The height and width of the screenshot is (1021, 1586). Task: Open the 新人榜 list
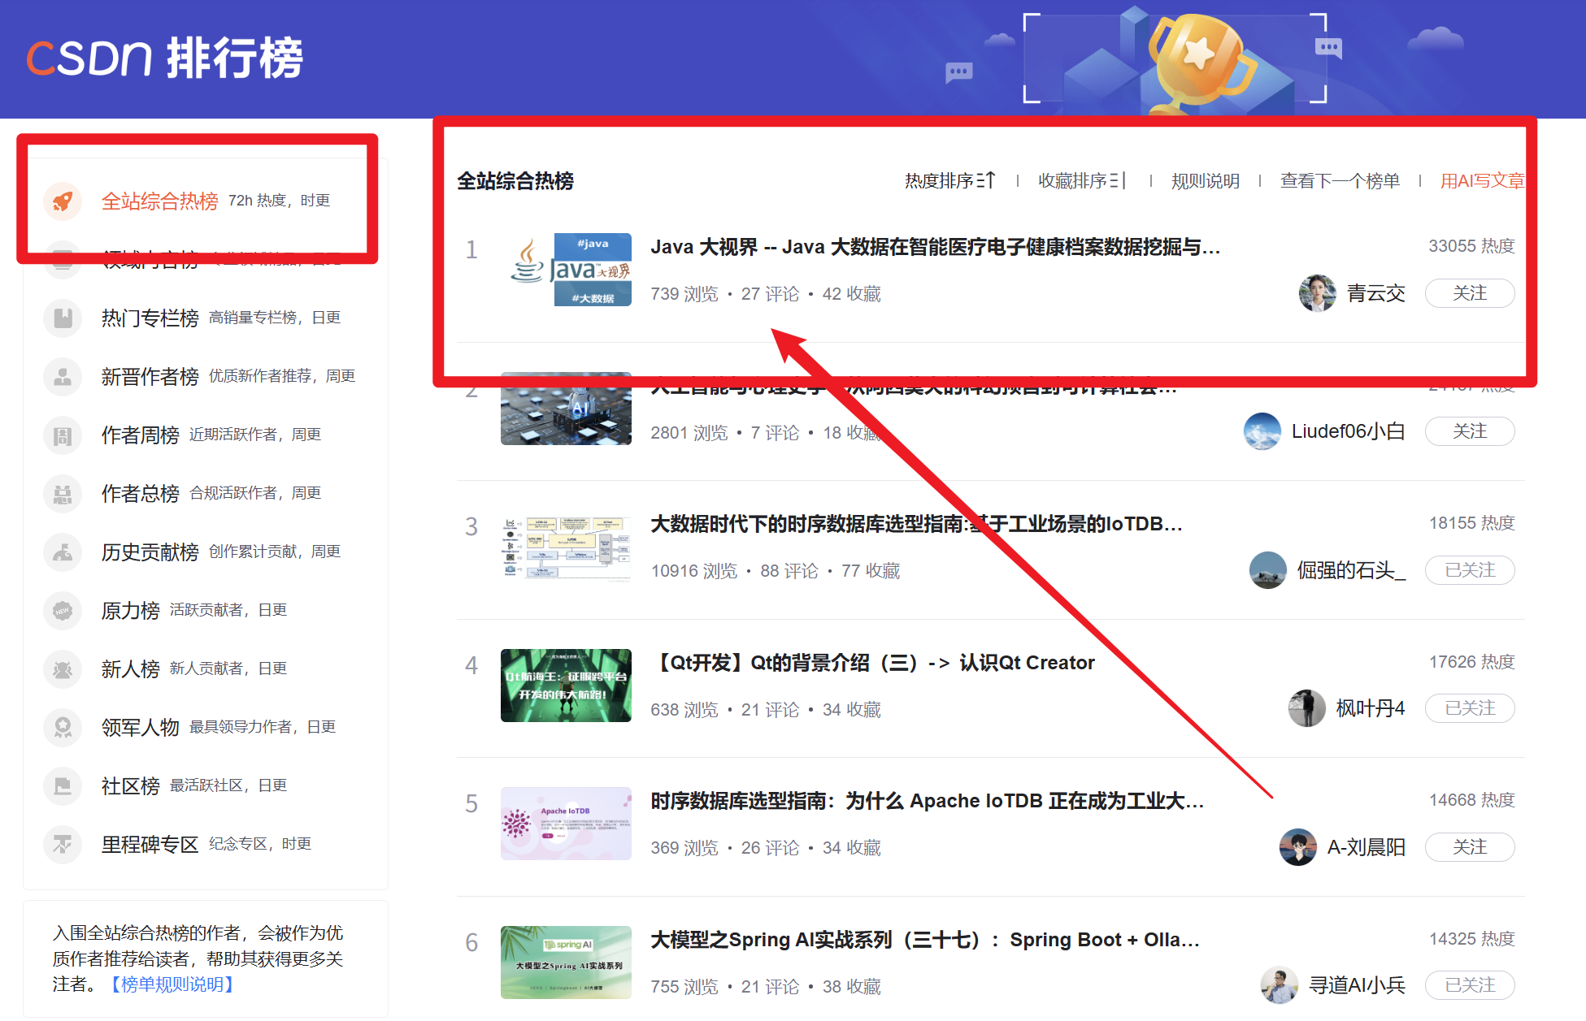[130, 668]
